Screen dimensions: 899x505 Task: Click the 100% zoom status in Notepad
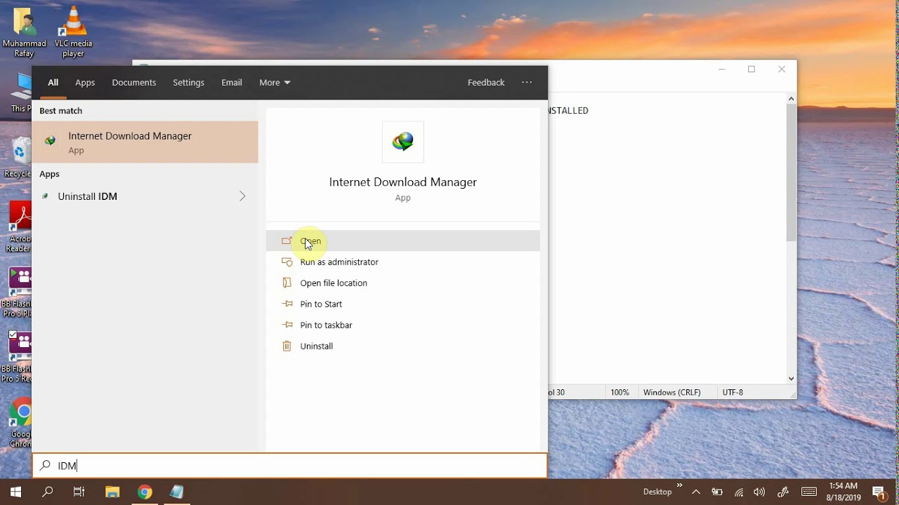click(619, 392)
